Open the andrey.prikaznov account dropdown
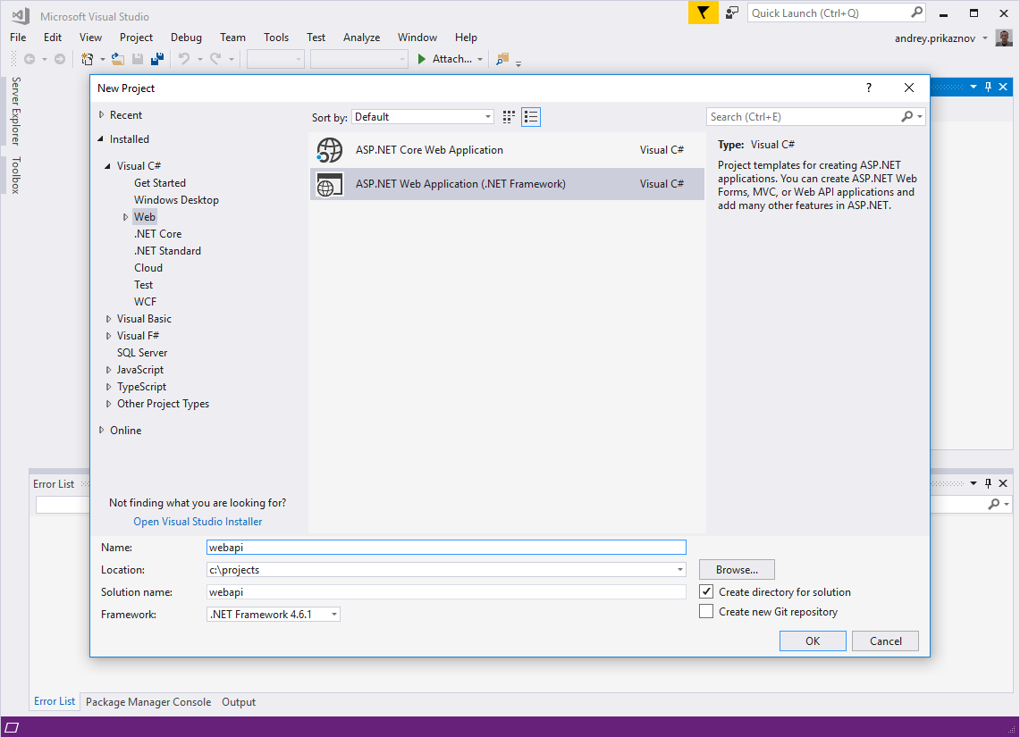Screen dimensions: 1020x737 click(985, 38)
